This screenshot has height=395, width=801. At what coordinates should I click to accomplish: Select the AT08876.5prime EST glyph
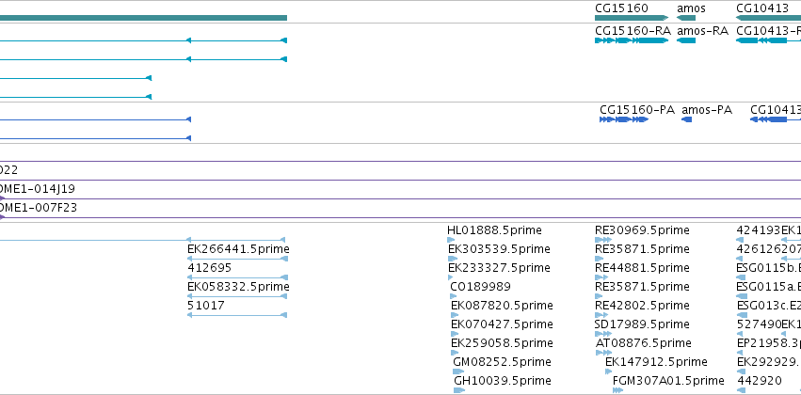tap(603, 353)
